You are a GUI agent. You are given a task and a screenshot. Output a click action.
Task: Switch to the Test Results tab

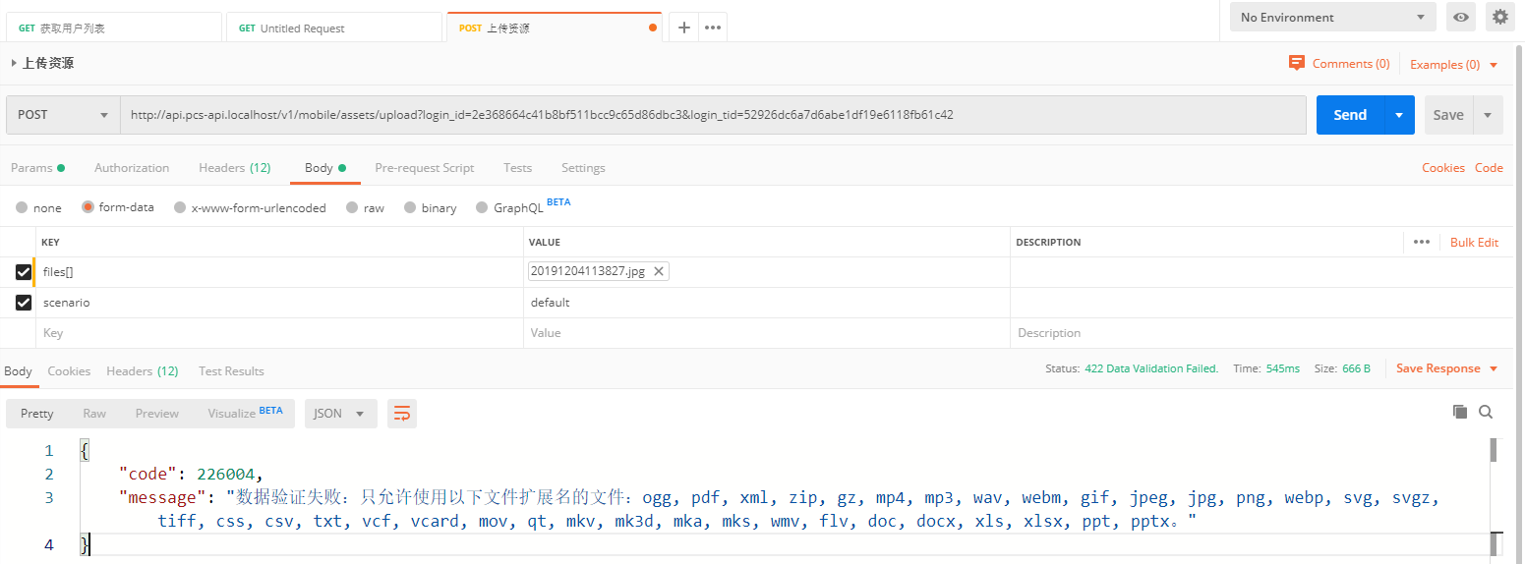[231, 371]
